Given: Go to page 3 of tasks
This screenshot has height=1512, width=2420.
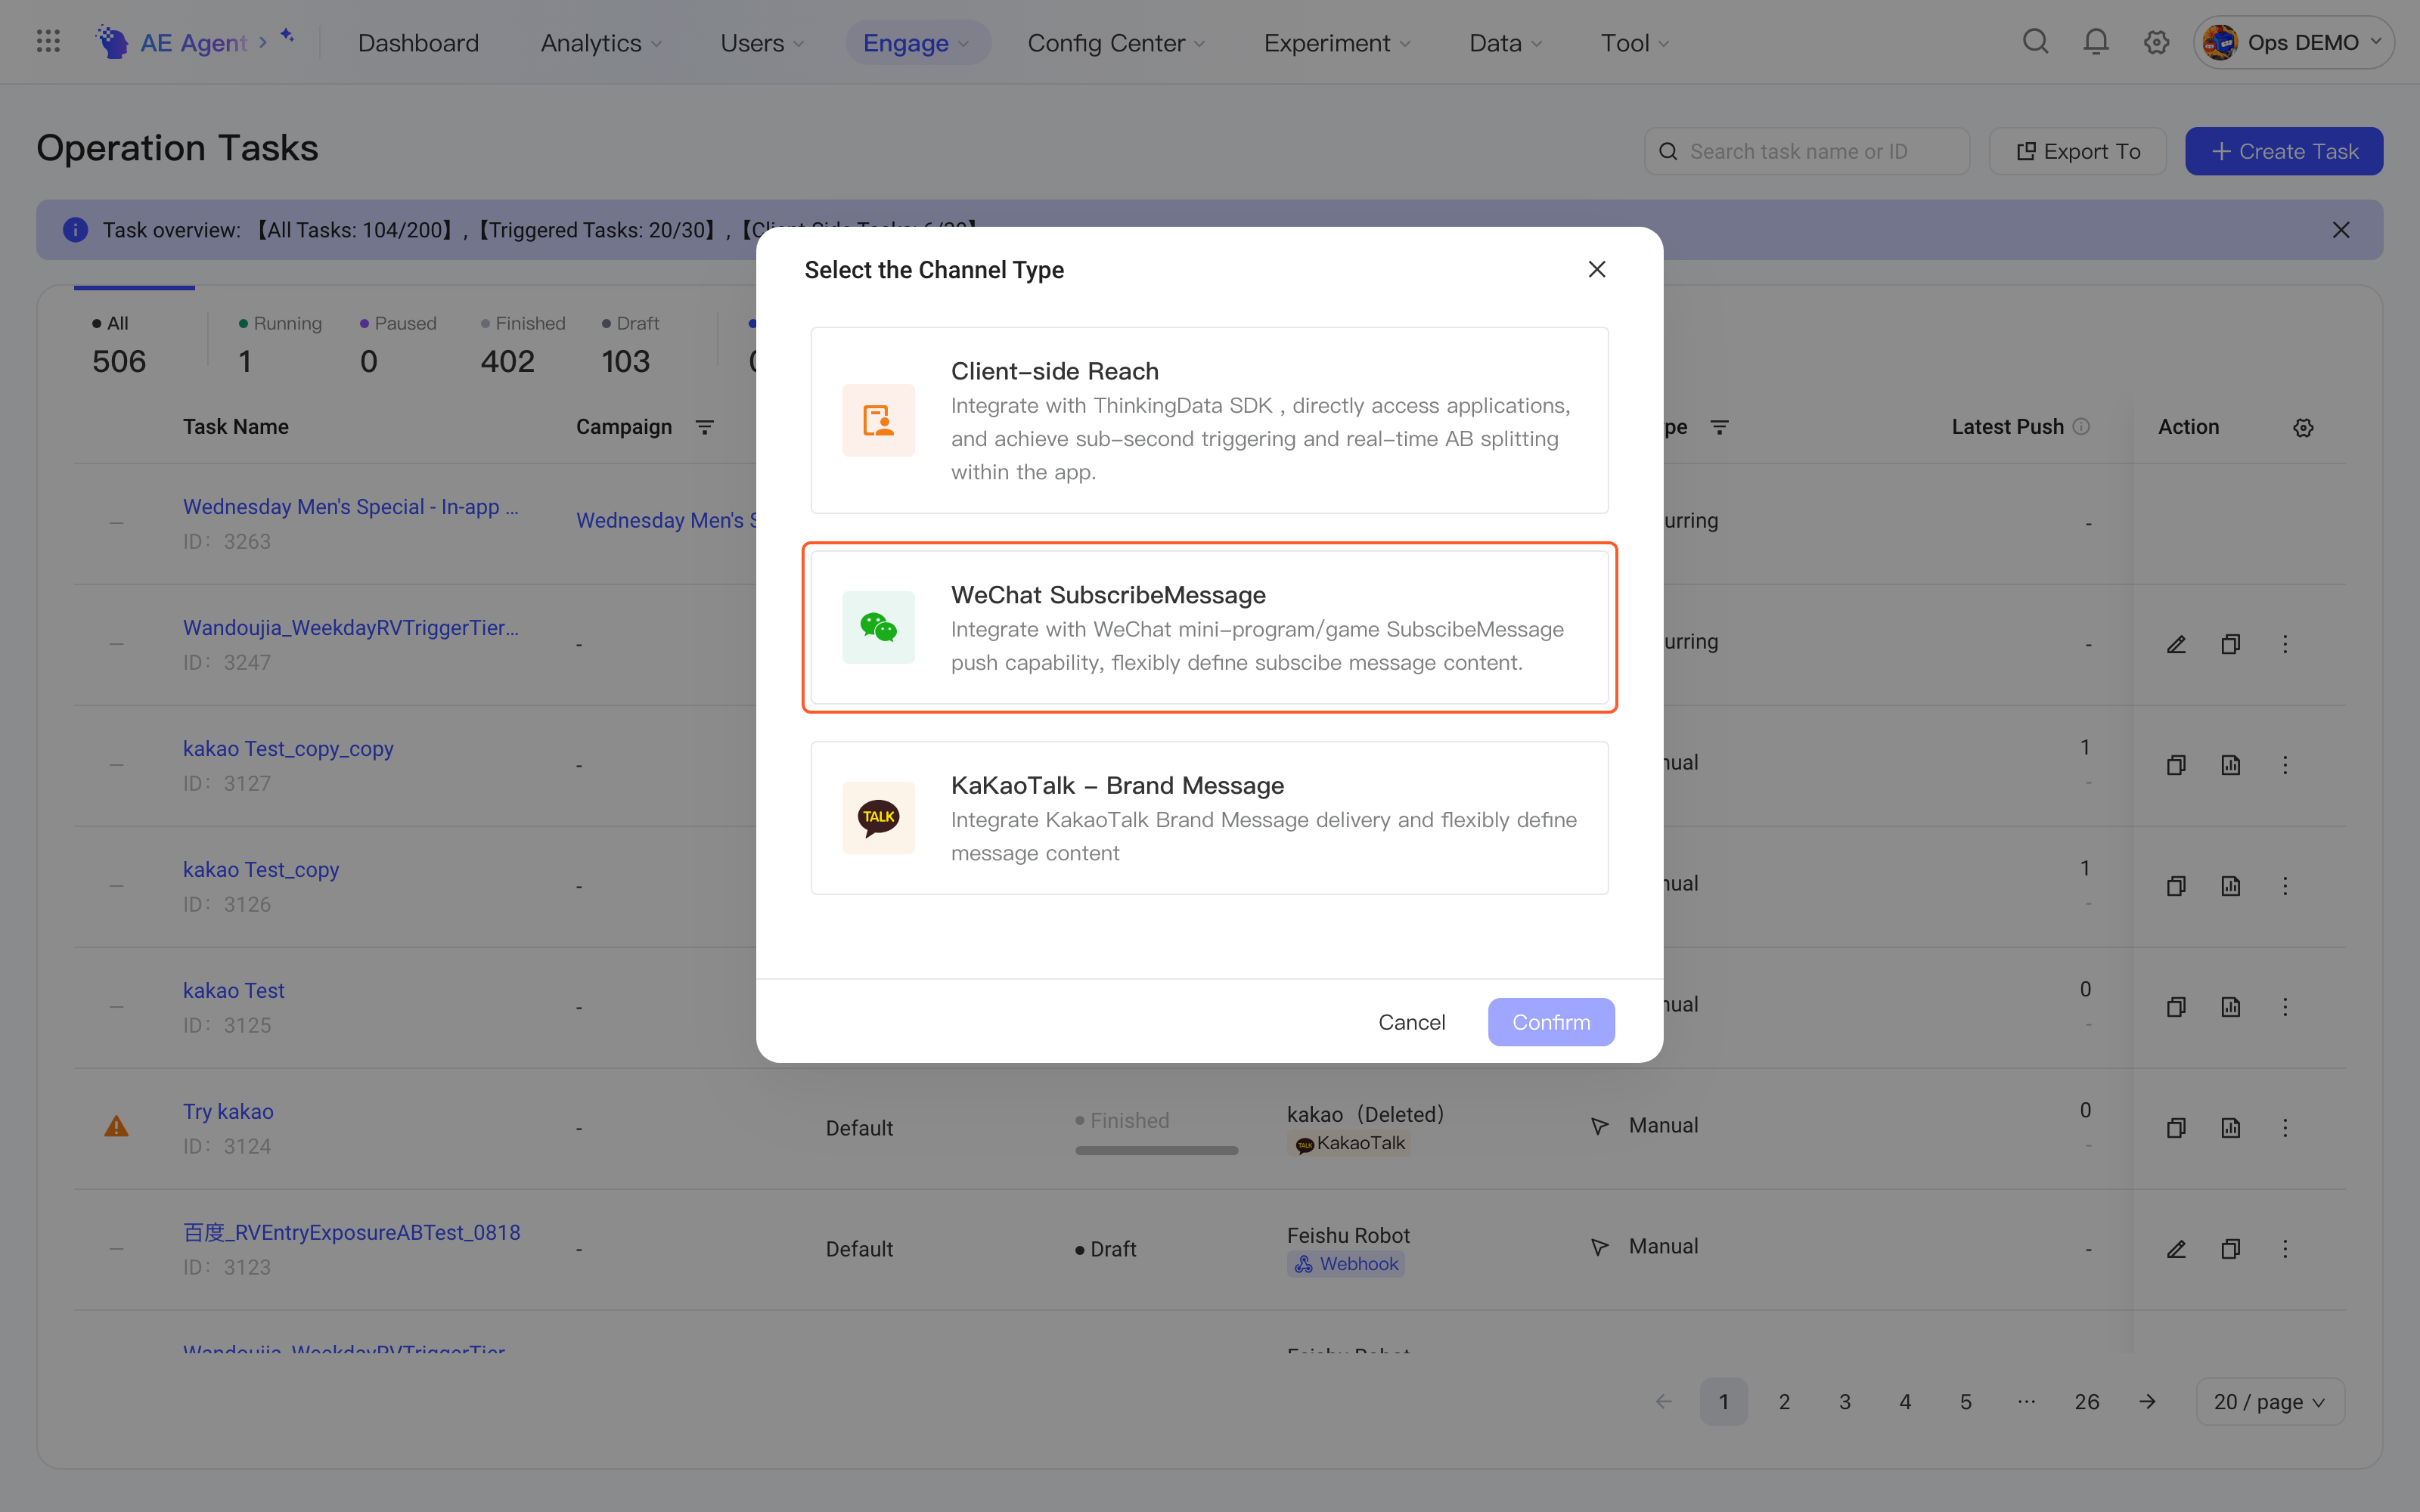Looking at the screenshot, I should tap(1844, 1401).
